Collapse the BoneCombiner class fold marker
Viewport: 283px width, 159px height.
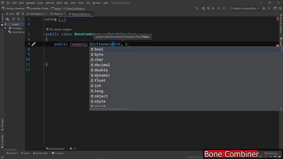click(43, 34)
